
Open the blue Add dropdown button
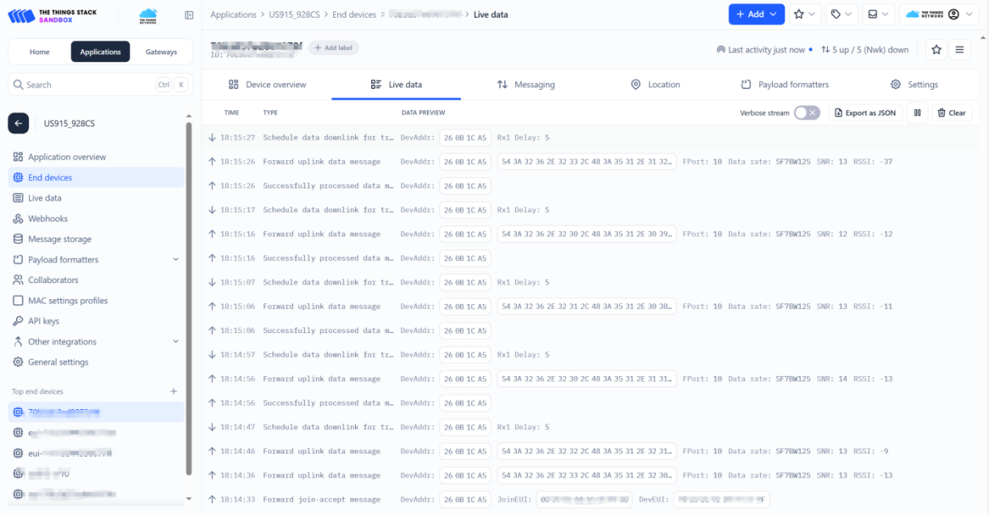(756, 15)
